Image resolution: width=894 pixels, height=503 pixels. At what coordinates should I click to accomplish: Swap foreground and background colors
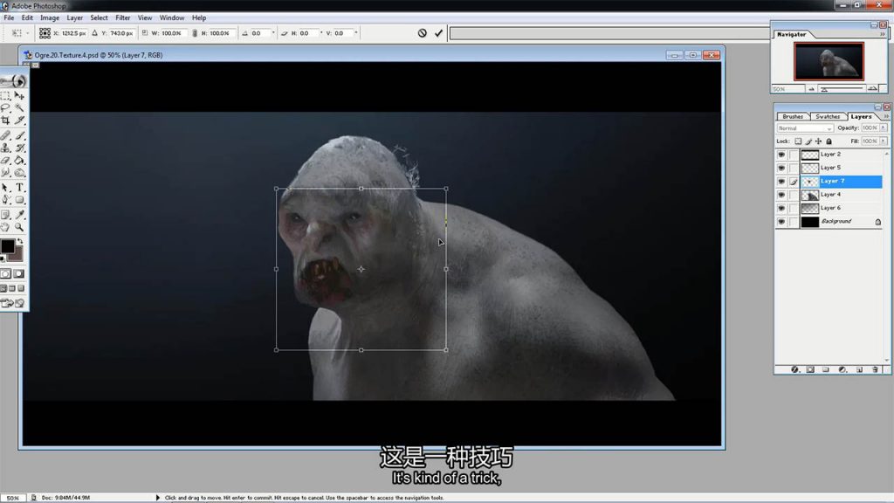coord(21,241)
